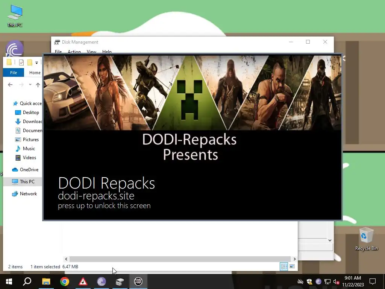Click New folder icon in Explorer title bar
Image resolution: width=385 pixels, height=289 pixels.
tap(30, 62)
